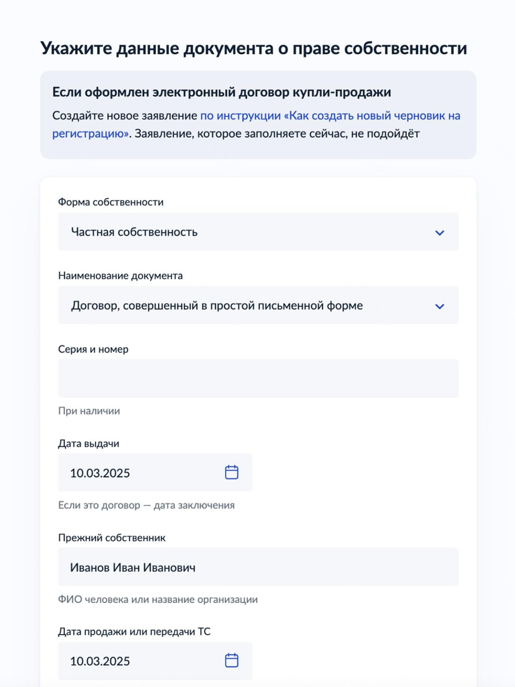Viewport: 515px width, 687px height.
Task: Click the Дата продажи или передачи ТС label
Action: pos(134,631)
